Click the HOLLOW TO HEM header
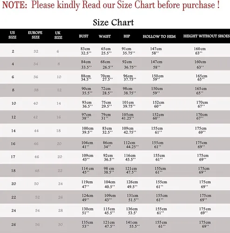The height and width of the screenshot is (233, 230). 159,36
